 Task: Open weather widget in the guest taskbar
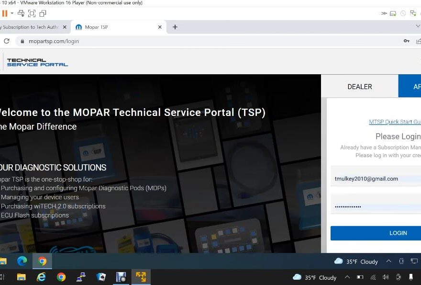tap(356, 262)
